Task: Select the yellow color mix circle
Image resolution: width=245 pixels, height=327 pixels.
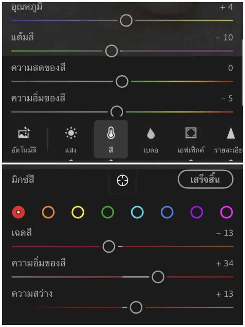Action: coord(78,212)
